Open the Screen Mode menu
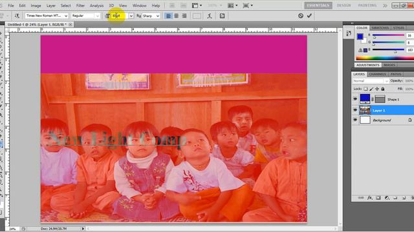Screen dimensions: 414x232 click(x=248, y=5)
